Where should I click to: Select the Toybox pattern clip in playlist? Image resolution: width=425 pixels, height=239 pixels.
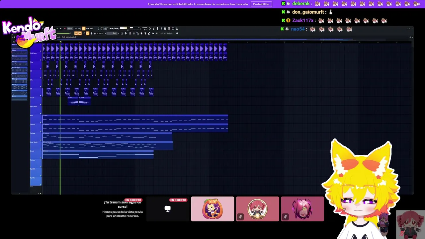point(108,136)
